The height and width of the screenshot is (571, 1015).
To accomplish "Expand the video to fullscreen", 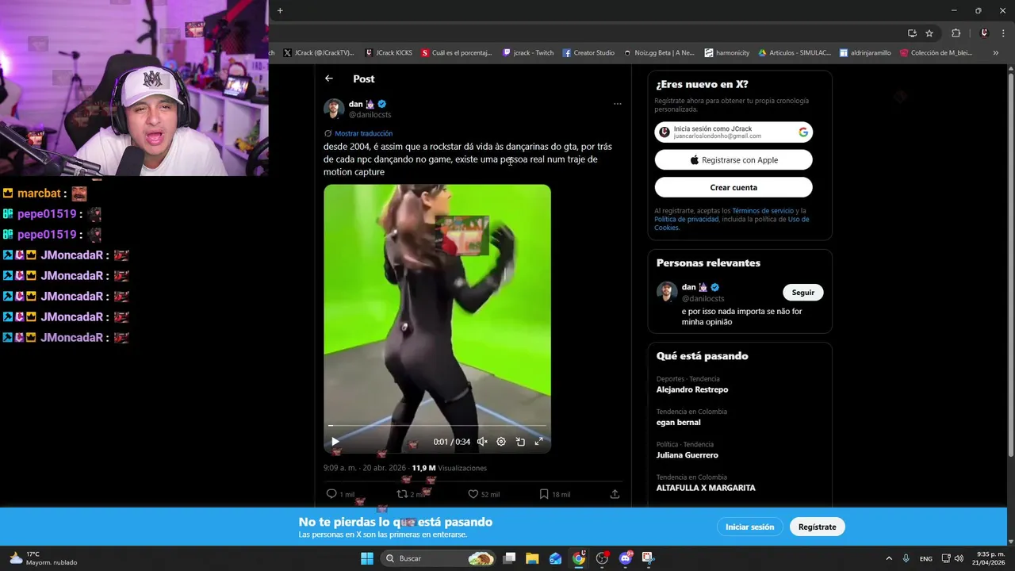I will tap(539, 442).
